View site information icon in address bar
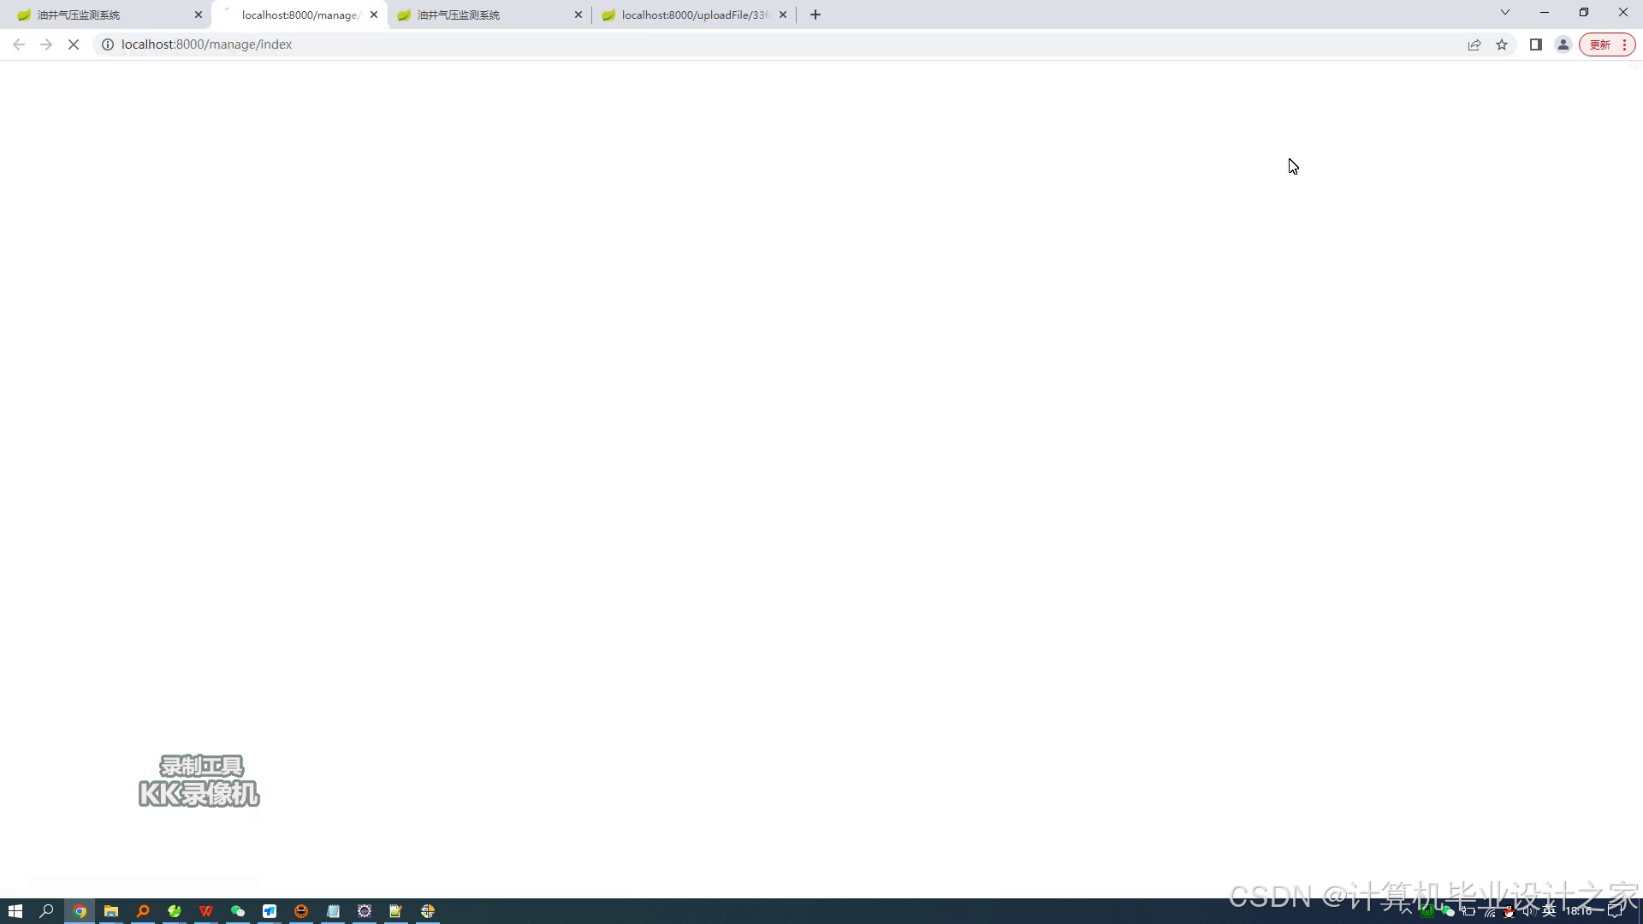Viewport: 1643px width, 924px height. (x=108, y=44)
